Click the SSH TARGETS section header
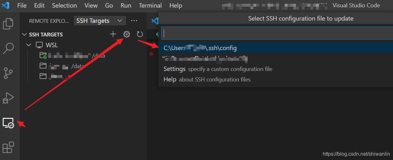 46,34
